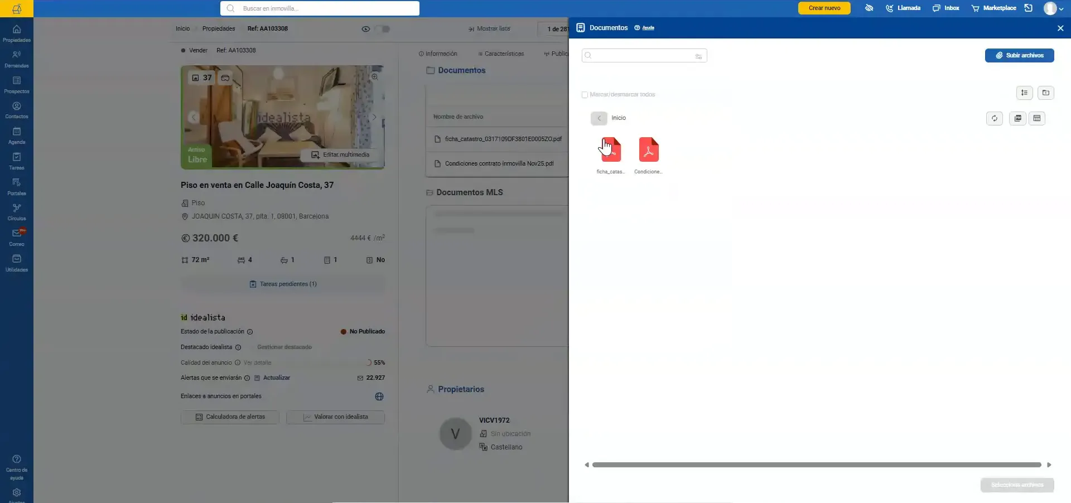Click the eye visibility icon by the breadcrumb
The height and width of the screenshot is (503, 1071).
point(365,29)
